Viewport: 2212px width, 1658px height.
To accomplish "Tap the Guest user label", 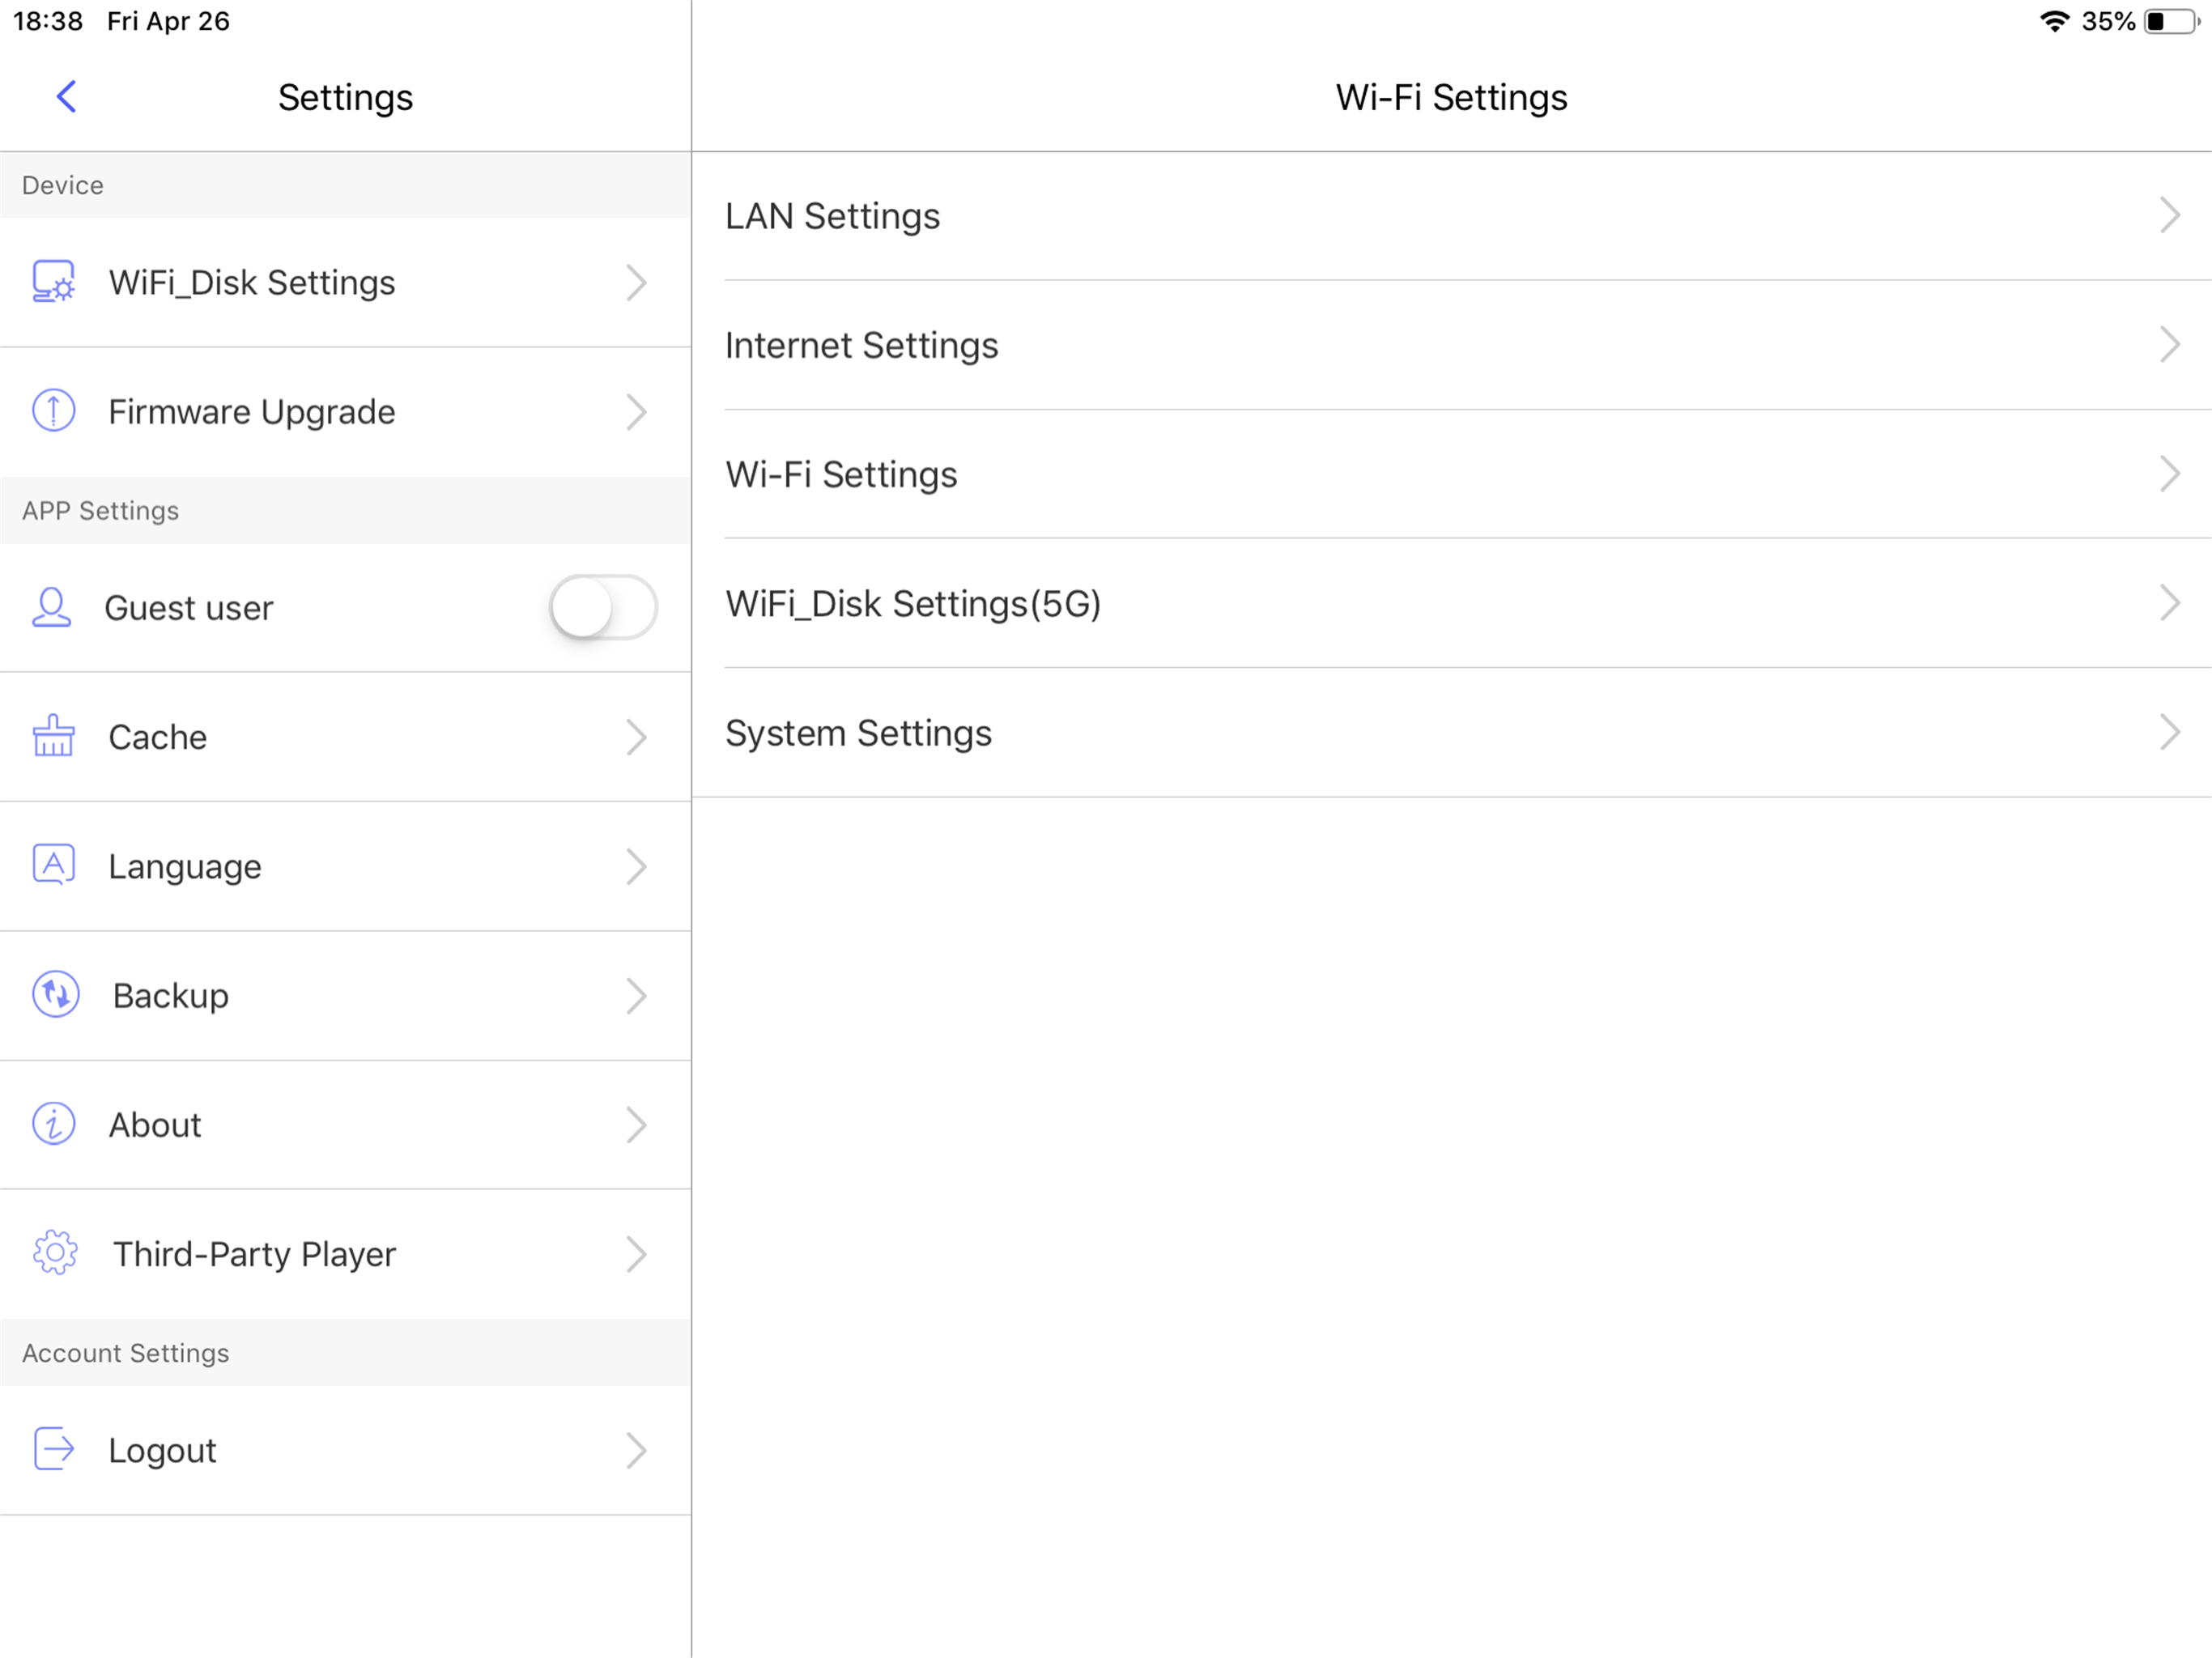I will pos(188,608).
